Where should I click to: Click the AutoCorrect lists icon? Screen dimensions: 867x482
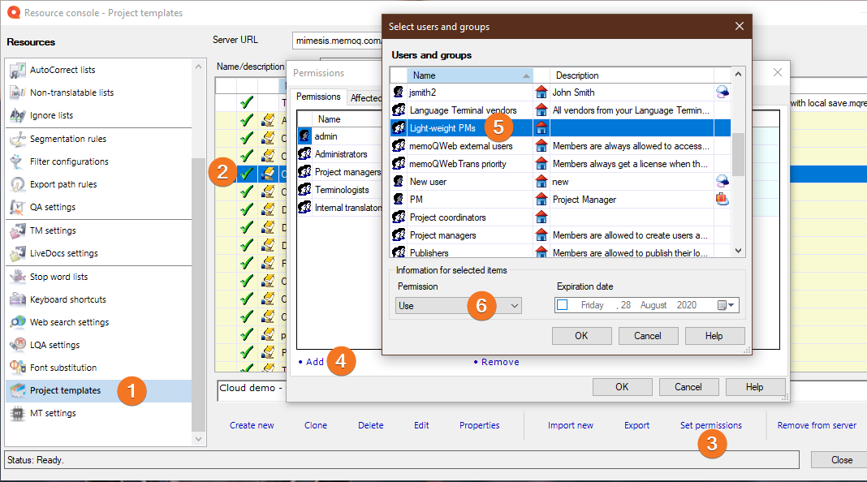pyautogui.click(x=18, y=71)
